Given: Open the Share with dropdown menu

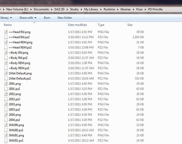Looking at the screenshot, I should click(x=28, y=18).
